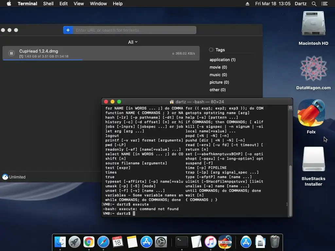Screen dimensions: 335x251
Task: Open Notes from the Dock
Action: click(132, 242)
